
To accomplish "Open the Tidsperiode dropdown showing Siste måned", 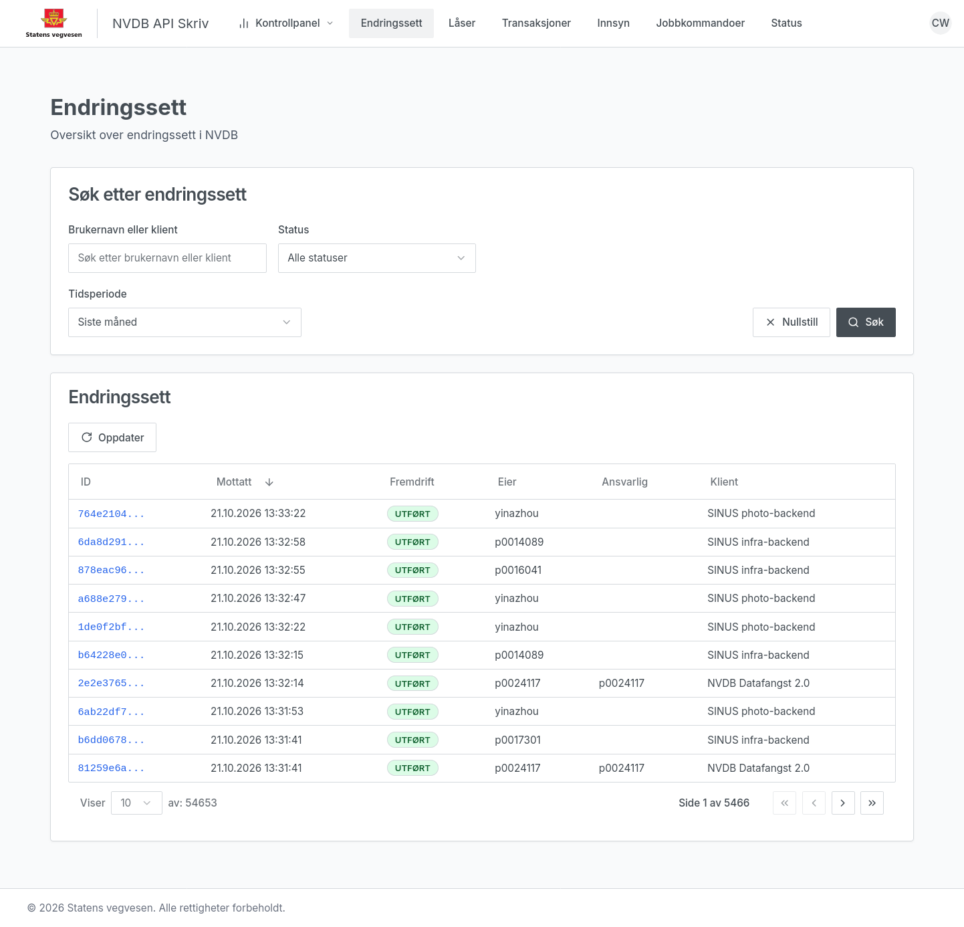I will 185,322.
